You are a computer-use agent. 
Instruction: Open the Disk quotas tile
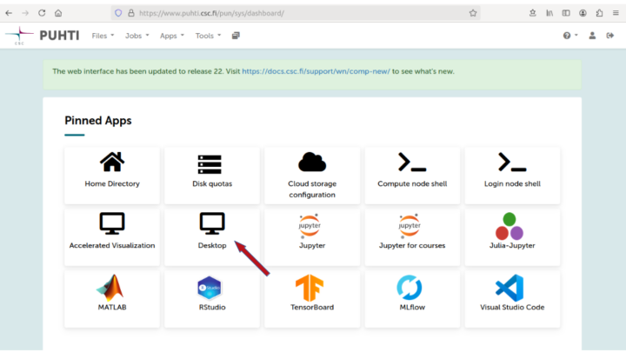pos(212,176)
